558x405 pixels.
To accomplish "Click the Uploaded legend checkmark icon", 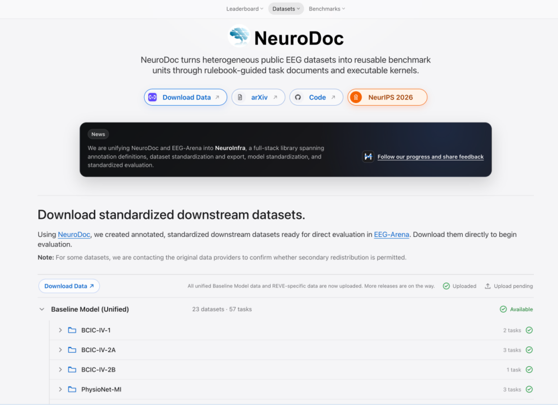I will pyautogui.click(x=446, y=286).
